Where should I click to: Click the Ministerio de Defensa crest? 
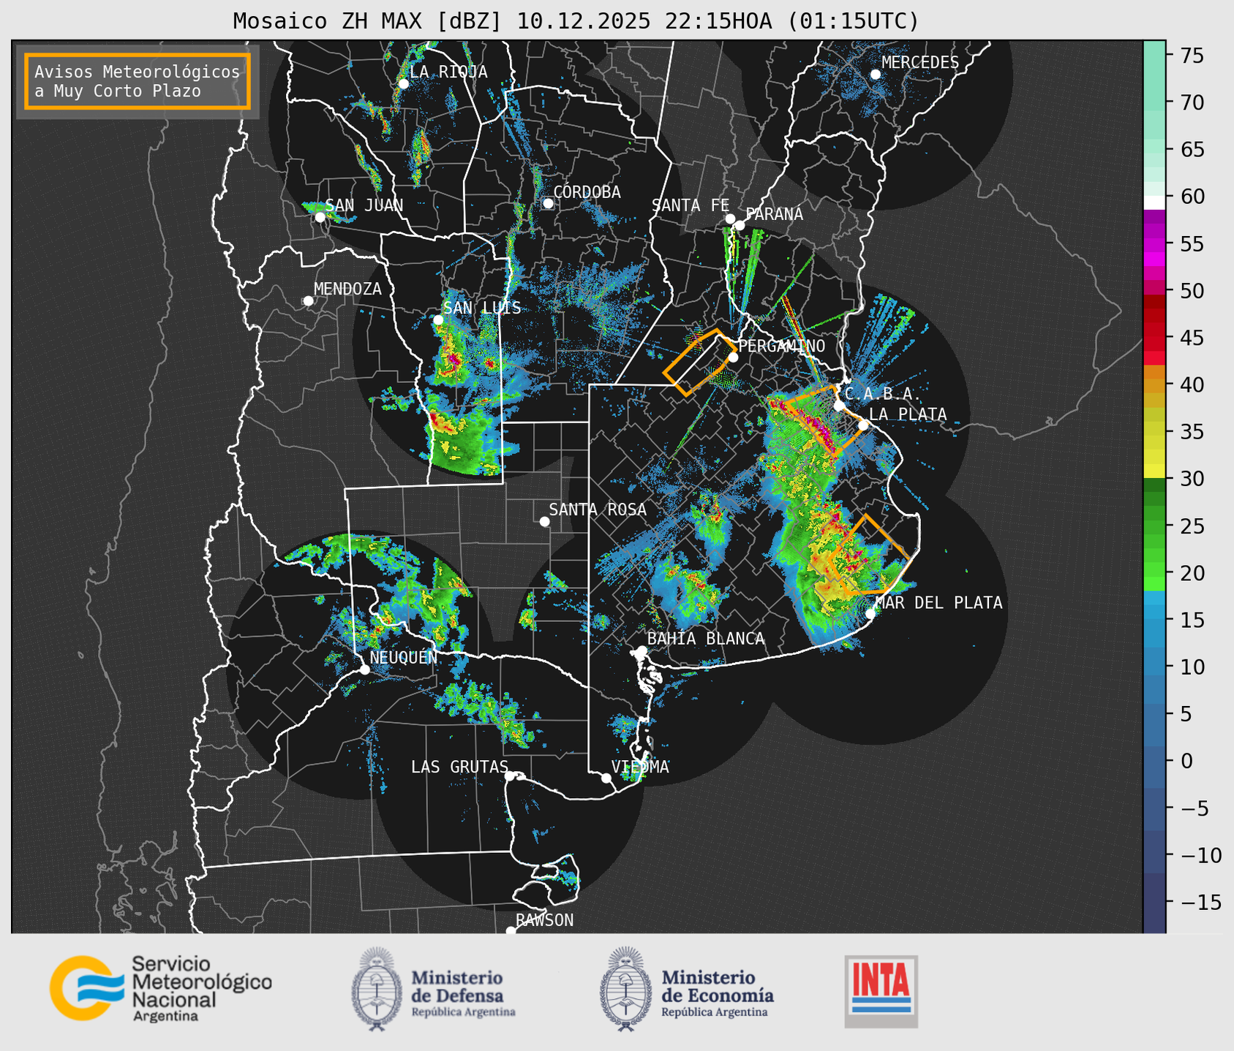coord(377,989)
